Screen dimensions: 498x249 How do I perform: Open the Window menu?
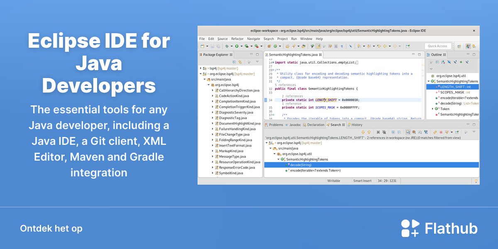pyautogui.click(x=306, y=39)
